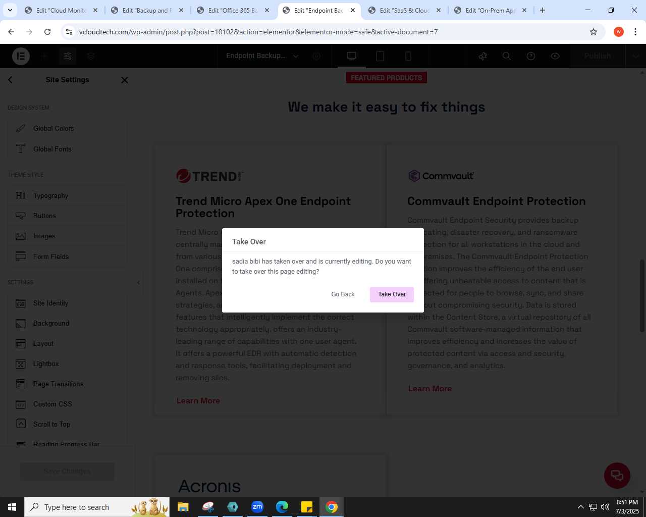The image size is (646, 517).
Task: Switch to mobile responsive view
Action: tap(408, 56)
